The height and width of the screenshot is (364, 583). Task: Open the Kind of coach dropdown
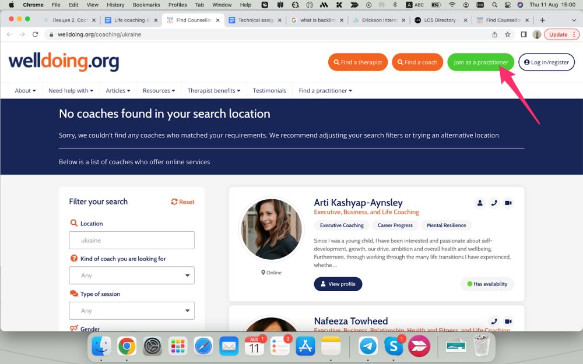[132, 275]
